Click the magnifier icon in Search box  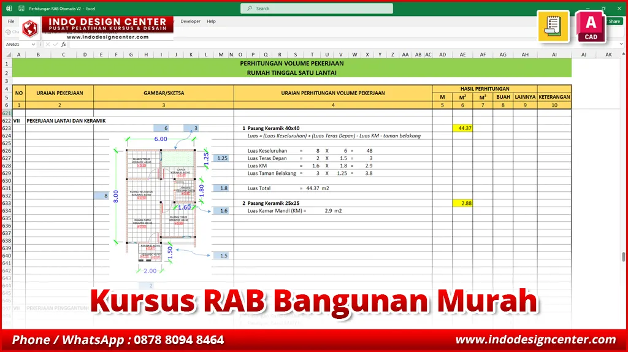pos(250,9)
